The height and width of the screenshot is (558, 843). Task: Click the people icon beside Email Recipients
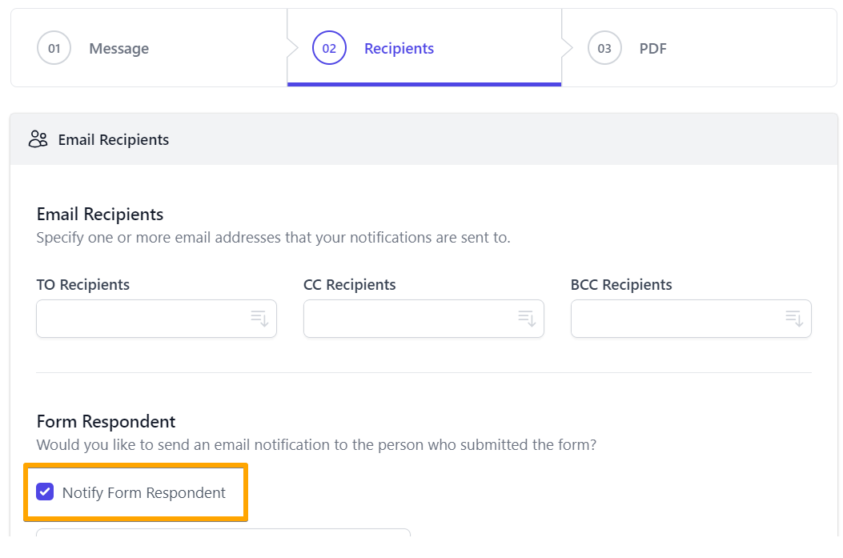(38, 139)
